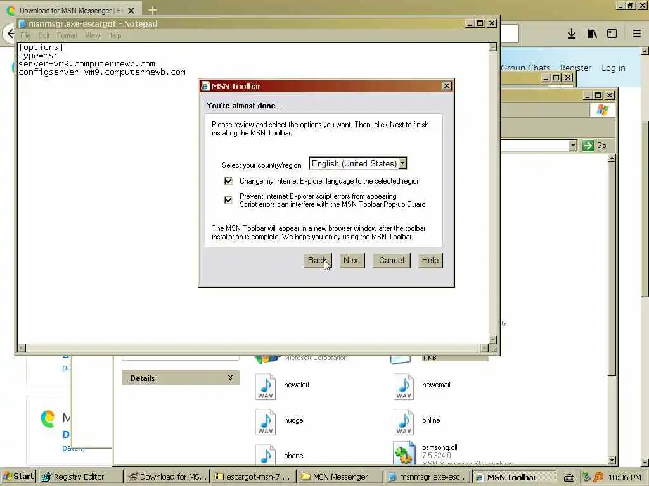The image size is (649, 486).
Task: Click the Notepad vertical scrollbar up arrow
Action: point(492,47)
